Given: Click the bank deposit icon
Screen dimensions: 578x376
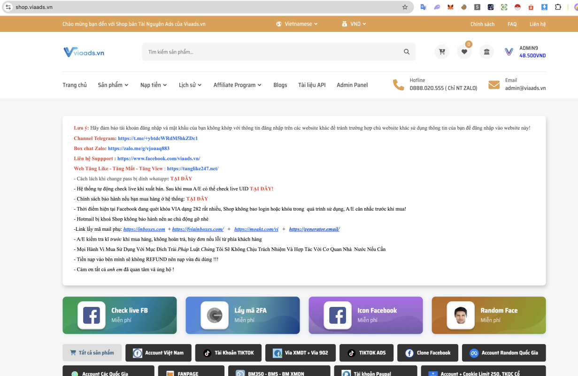Looking at the screenshot, I should [486, 52].
